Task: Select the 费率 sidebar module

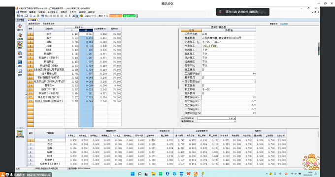Action: click(x=20, y=45)
